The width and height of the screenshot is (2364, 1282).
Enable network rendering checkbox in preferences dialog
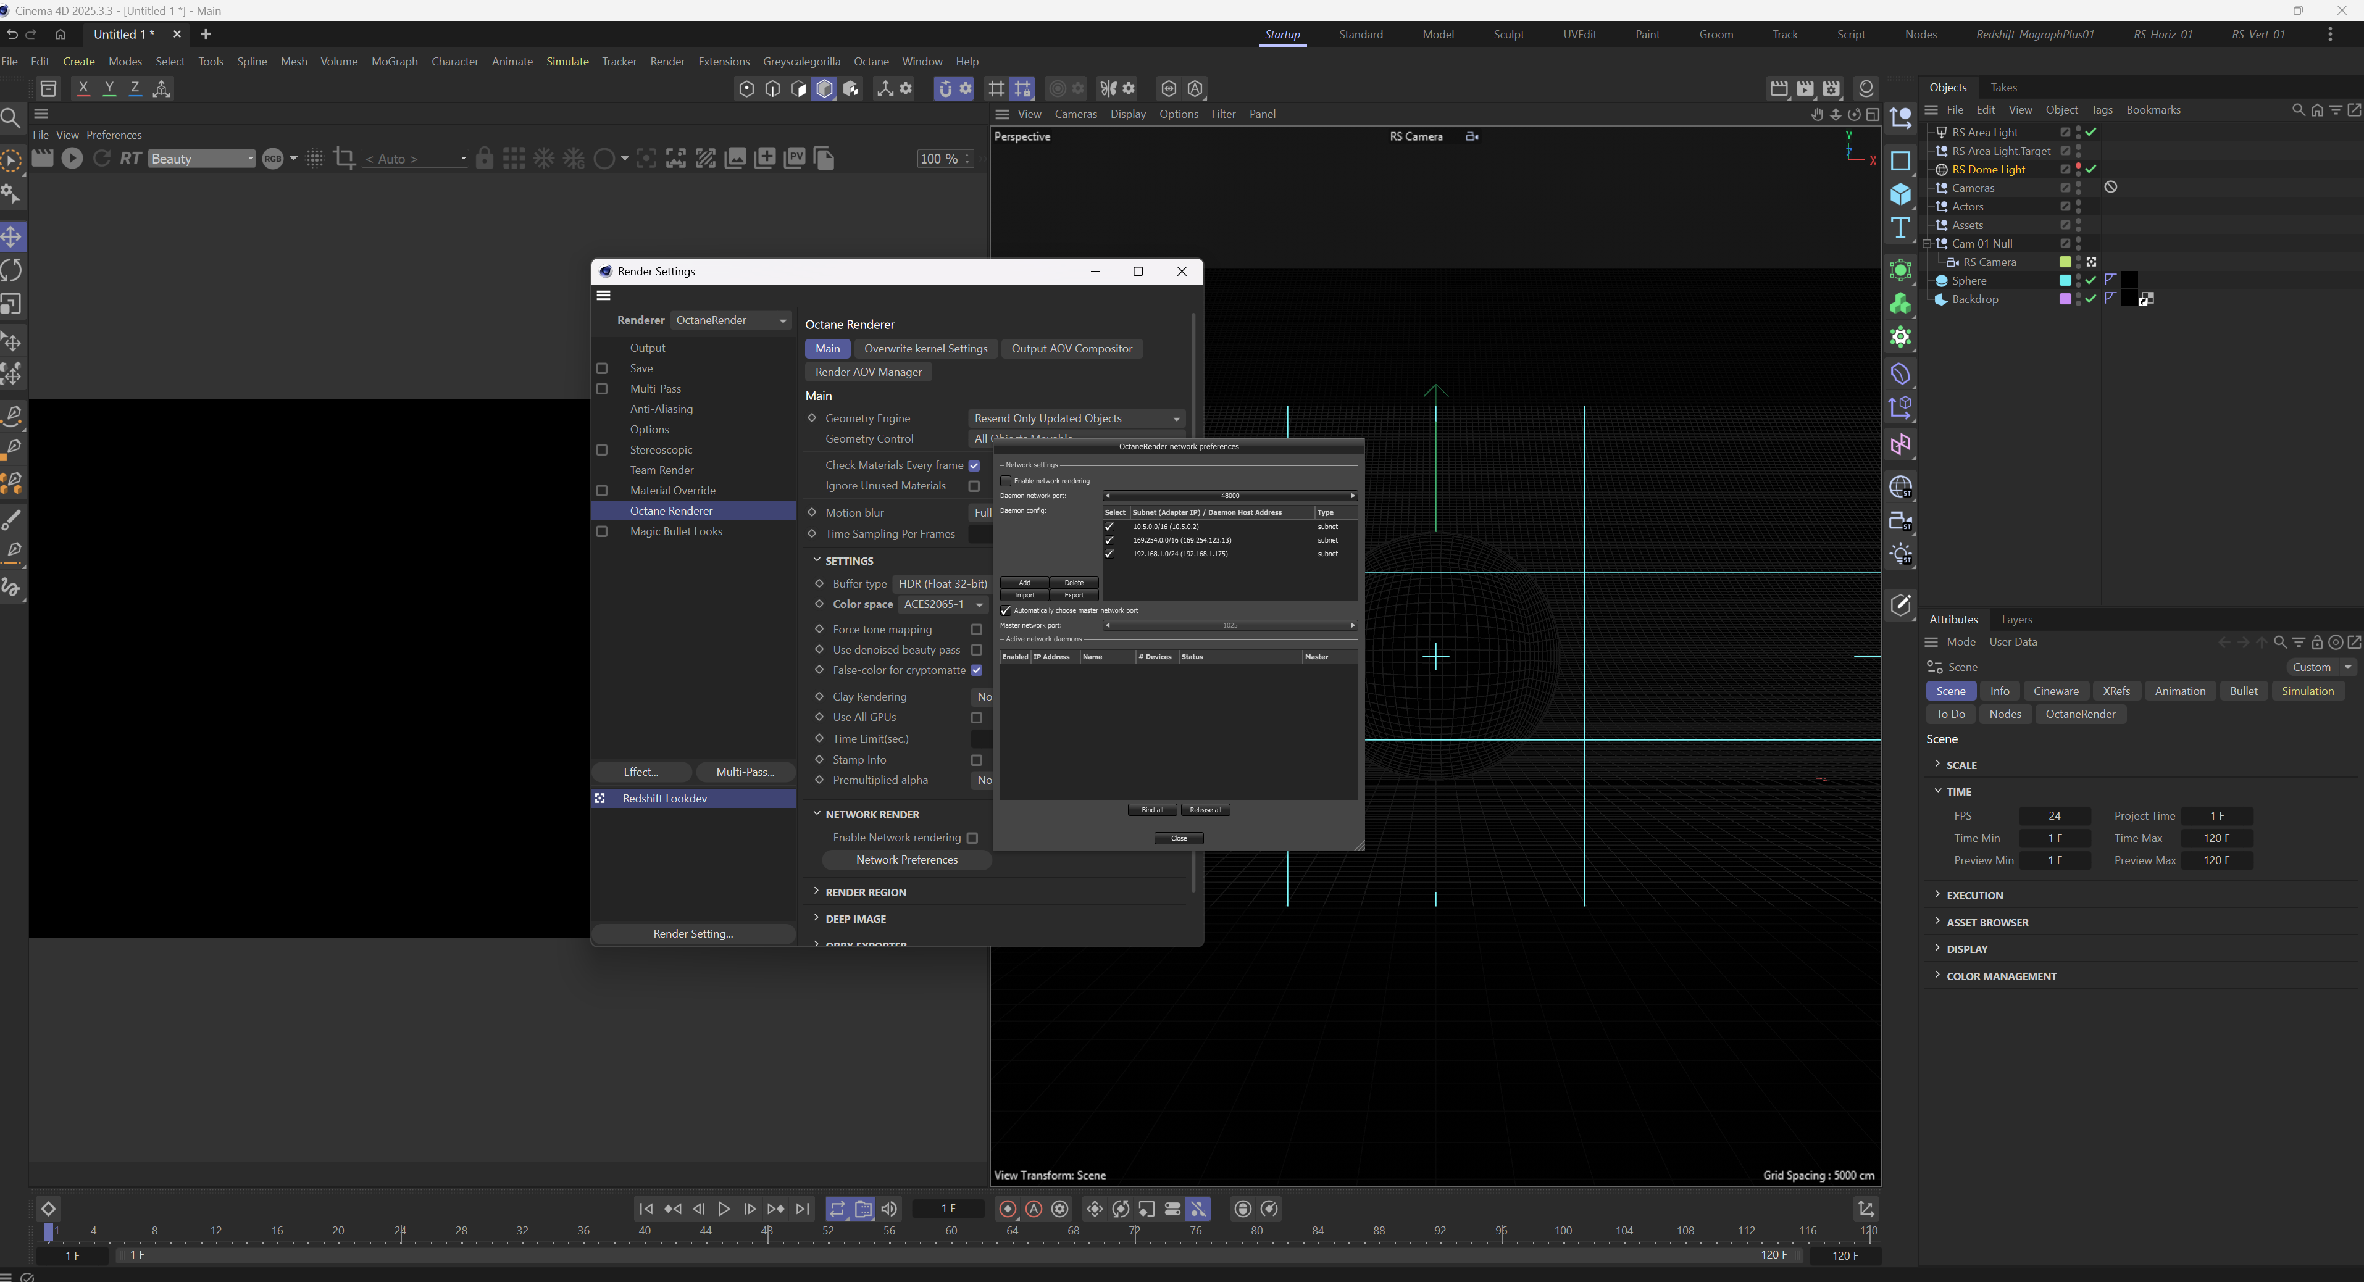pos(1006,481)
